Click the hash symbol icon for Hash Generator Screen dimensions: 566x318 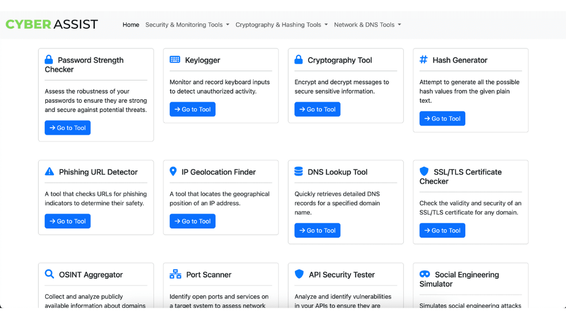pyautogui.click(x=423, y=60)
